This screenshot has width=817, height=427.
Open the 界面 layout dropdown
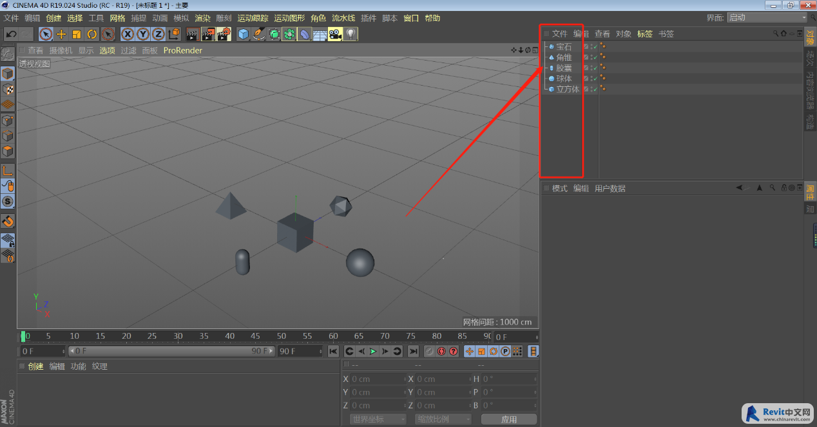click(767, 17)
